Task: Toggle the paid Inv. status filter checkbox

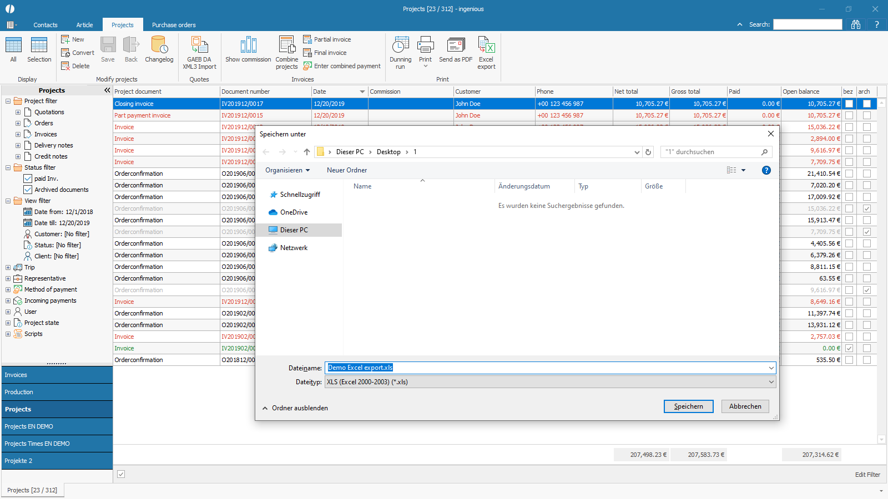Action: [x=28, y=179]
